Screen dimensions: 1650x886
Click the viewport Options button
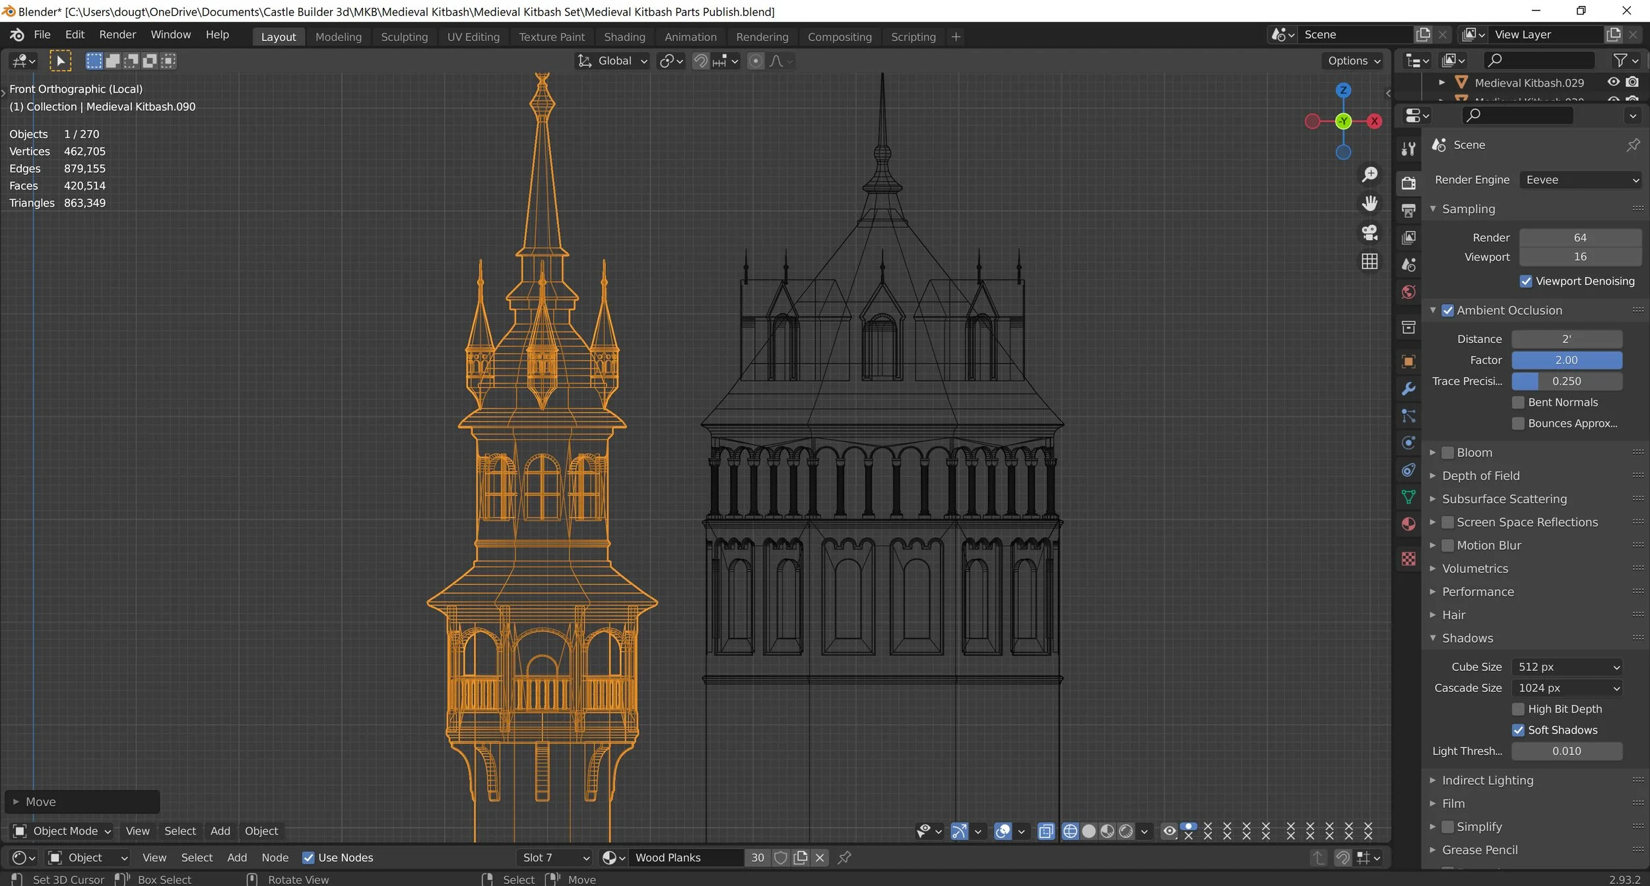1354,61
